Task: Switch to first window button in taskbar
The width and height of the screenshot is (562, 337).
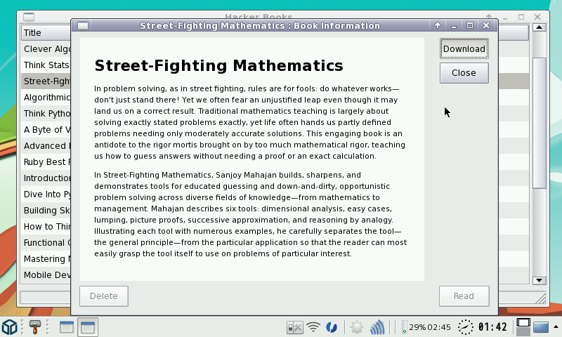Action: click(x=66, y=326)
